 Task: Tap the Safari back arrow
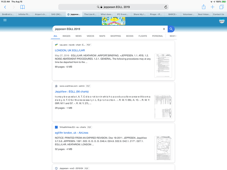click(5, 7)
